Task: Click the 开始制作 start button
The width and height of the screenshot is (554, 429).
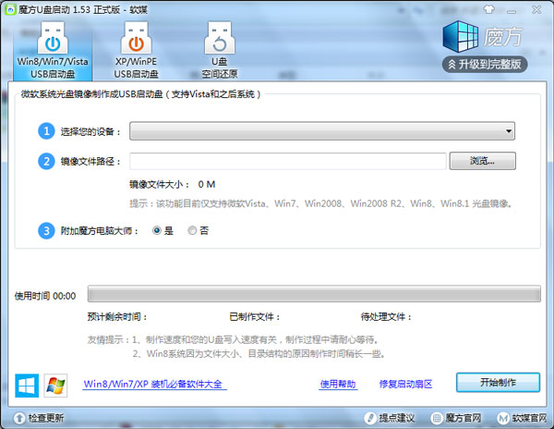Action: (x=499, y=383)
